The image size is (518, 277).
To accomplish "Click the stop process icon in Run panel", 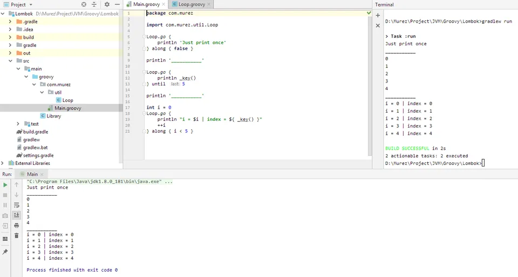I will pos(5,195).
